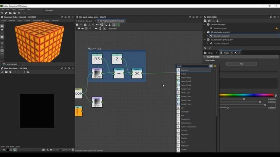Click the Save all icon in main toolbar
This screenshot has height=157, width=280.
click(14, 13)
